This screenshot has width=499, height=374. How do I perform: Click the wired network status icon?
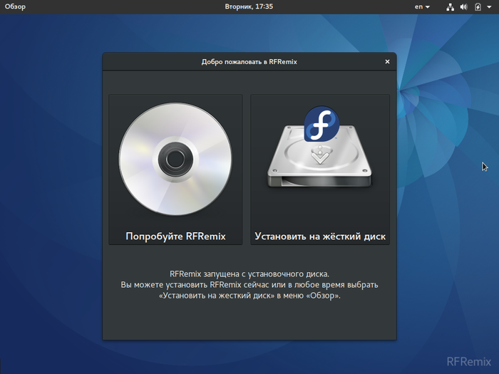pyautogui.click(x=451, y=7)
